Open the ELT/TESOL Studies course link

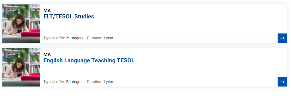tap(69, 16)
